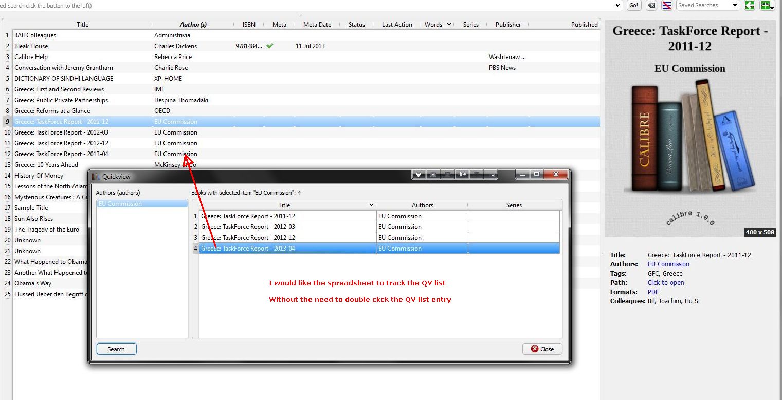The image size is (782, 400).
Task: Select the 'History Of Money' row
Action: pos(50,176)
